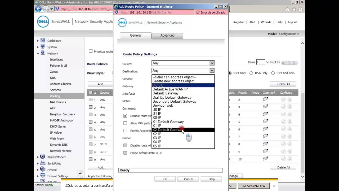The width and height of the screenshot is (339, 191).
Task: Click the Firewall icon in sidebar
Action: pyautogui.click(x=43, y=170)
